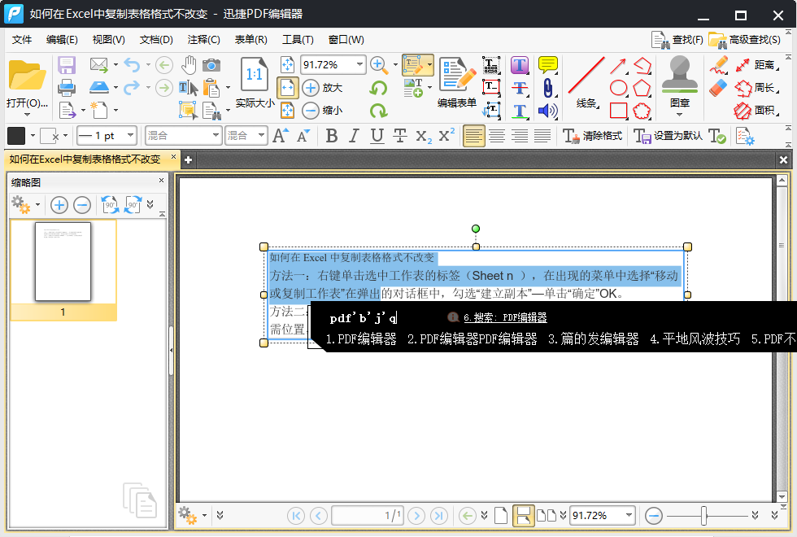Toggle bold formatting
Viewport: 797px width, 537px height.
(332, 136)
